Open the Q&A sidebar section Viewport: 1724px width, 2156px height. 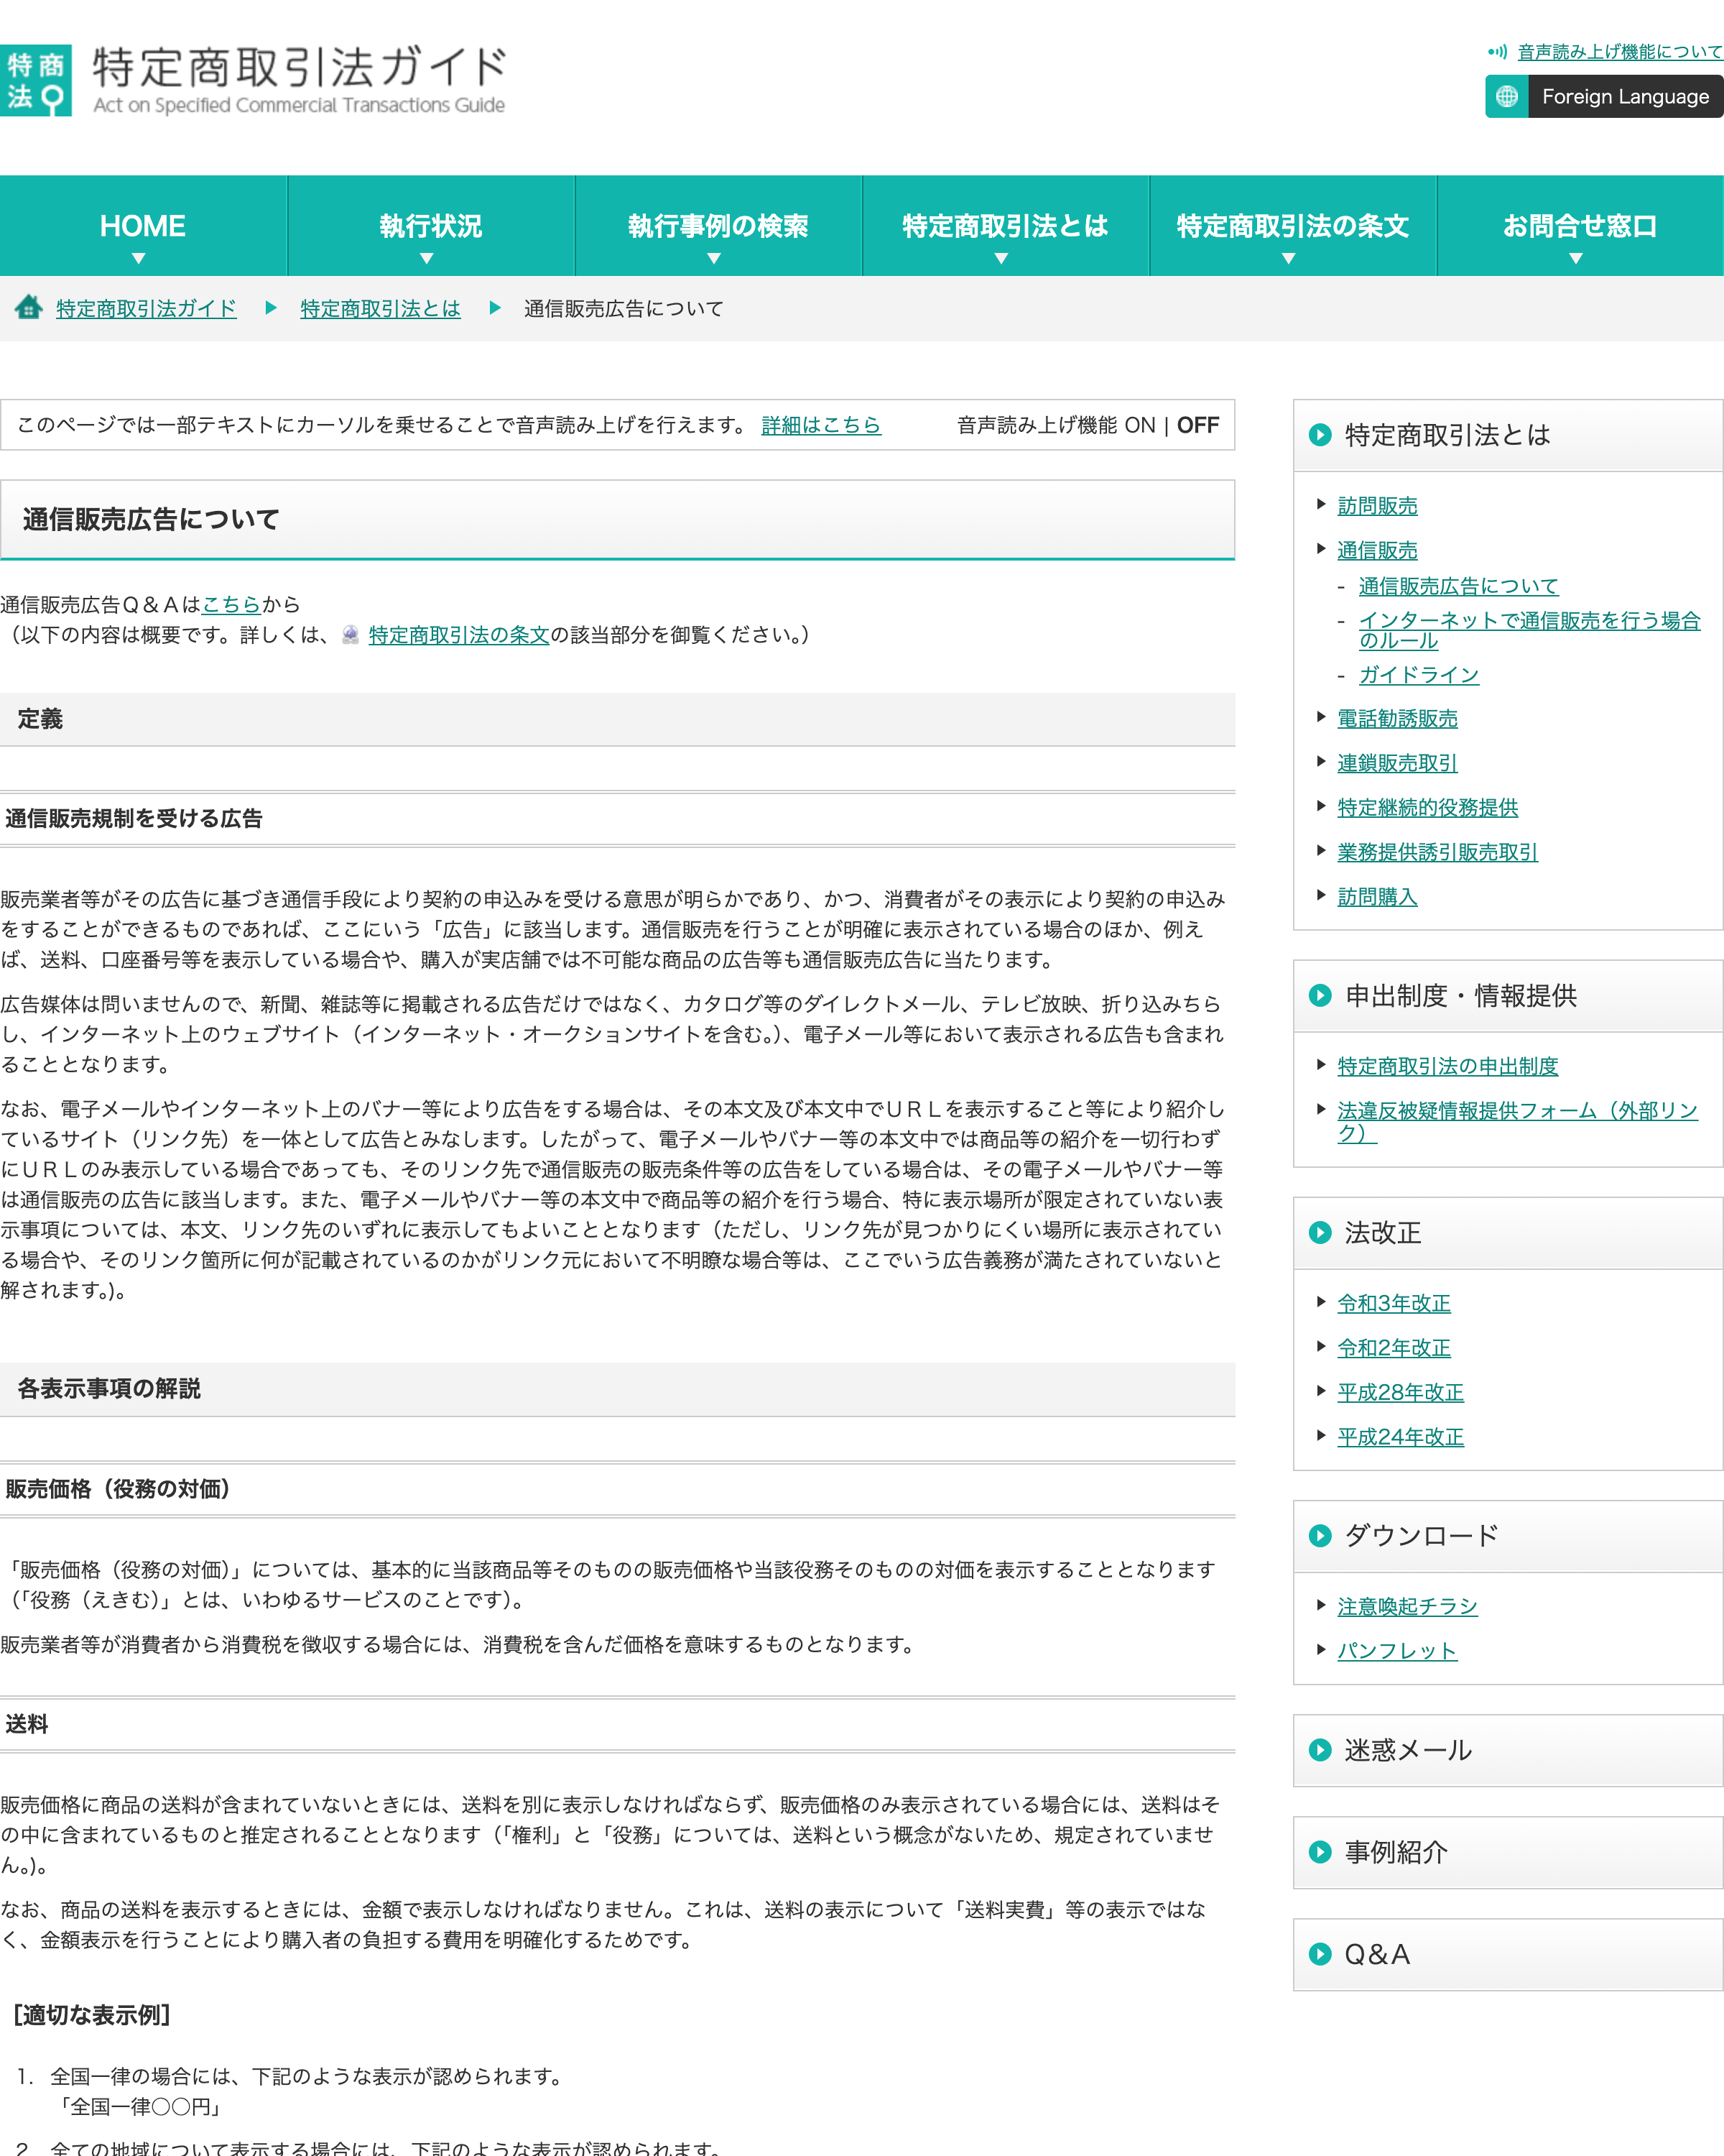(x=1508, y=1955)
